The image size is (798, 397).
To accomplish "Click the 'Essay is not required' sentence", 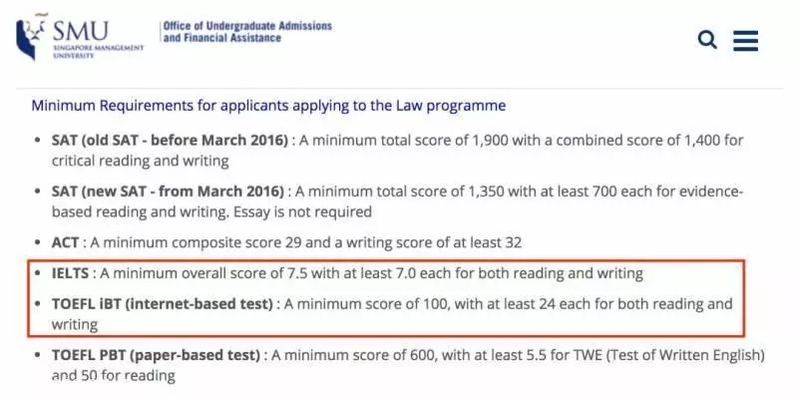I will 303,211.
